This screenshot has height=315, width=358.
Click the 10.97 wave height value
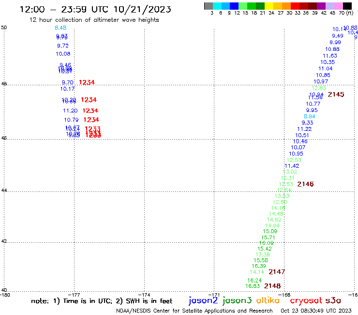tap(321, 82)
